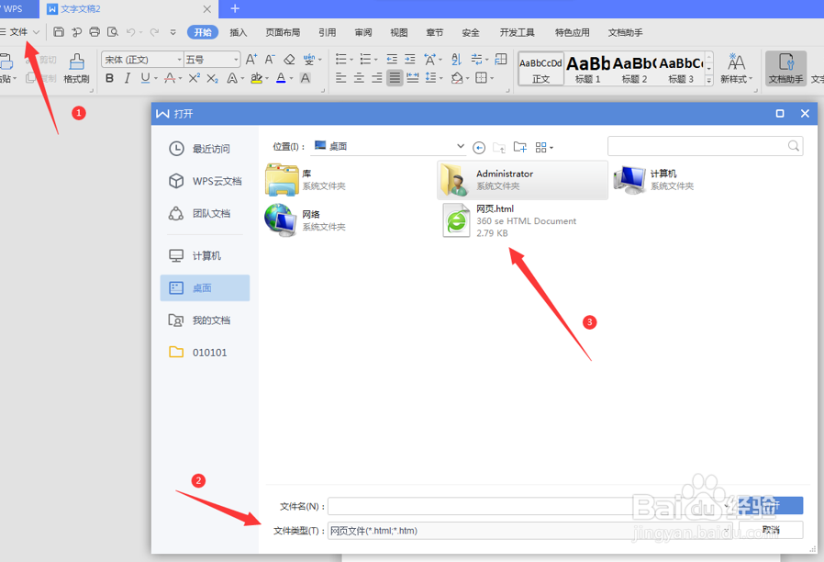This screenshot has width=824, height=562.
Task: Click 取消 button in Open dialog
Action: pyautogui.click(x=771, y=530)
